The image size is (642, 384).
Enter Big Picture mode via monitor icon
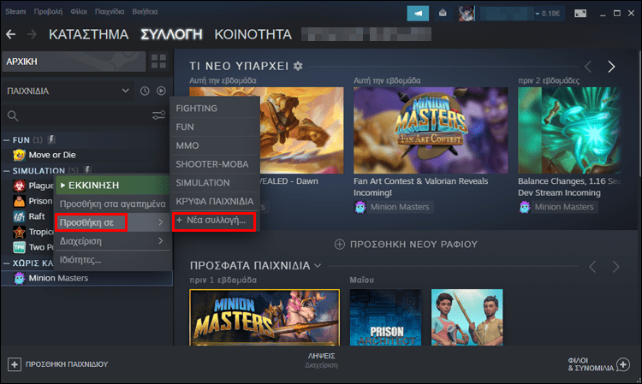(x=580, y=14)
